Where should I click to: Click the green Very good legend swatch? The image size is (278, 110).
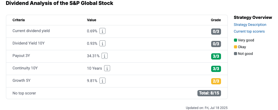(236, 40)
